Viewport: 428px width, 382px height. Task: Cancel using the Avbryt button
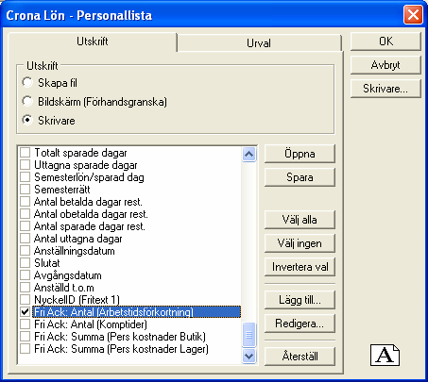[x=385, y=65]
